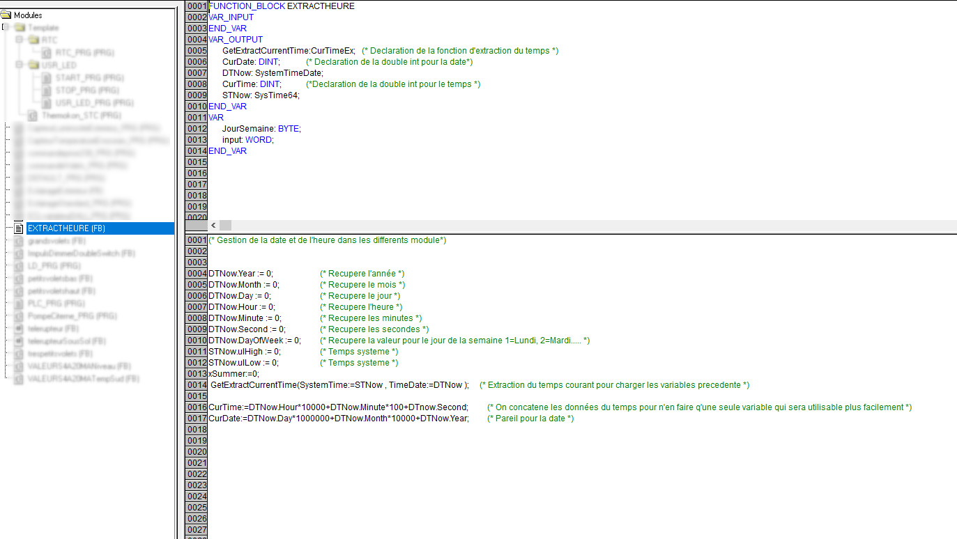The width and height of the screenshot is (957, 539).
Task: Click the telerupteurSousSol block icon
Action: pos(19,341)
